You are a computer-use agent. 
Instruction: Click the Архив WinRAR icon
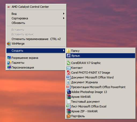(x=69, y=97)
